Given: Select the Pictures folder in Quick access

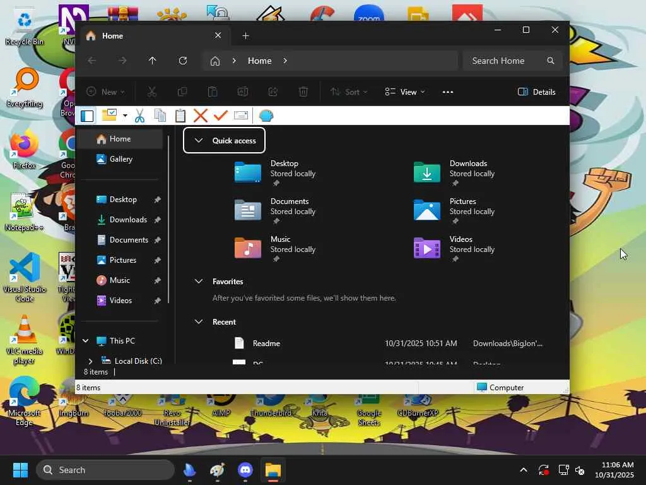Looking at the screenshot, I should point(455,211).
